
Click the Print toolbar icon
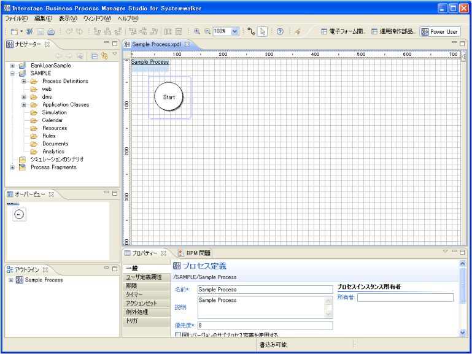point(51,31)
